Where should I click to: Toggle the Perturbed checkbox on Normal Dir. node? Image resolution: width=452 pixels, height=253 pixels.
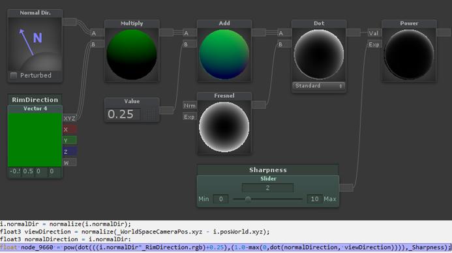tap(14, 76)
